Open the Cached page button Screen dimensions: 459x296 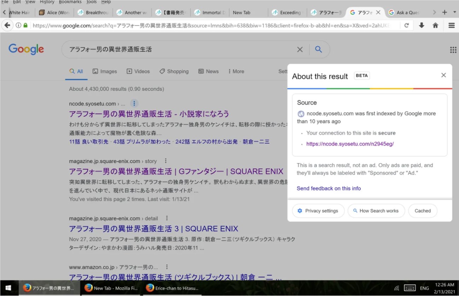[x=423, y=211]
